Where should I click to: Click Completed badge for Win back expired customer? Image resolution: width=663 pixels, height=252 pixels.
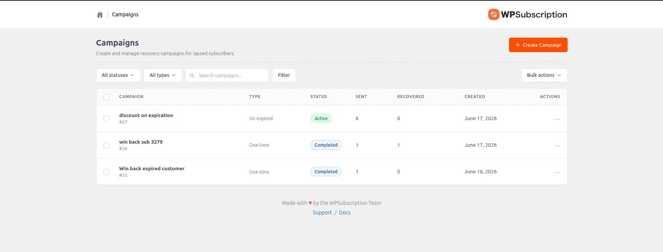(x=326, y=172)
